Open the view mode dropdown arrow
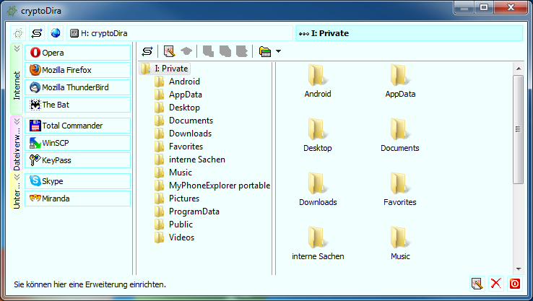 point(278,51)
